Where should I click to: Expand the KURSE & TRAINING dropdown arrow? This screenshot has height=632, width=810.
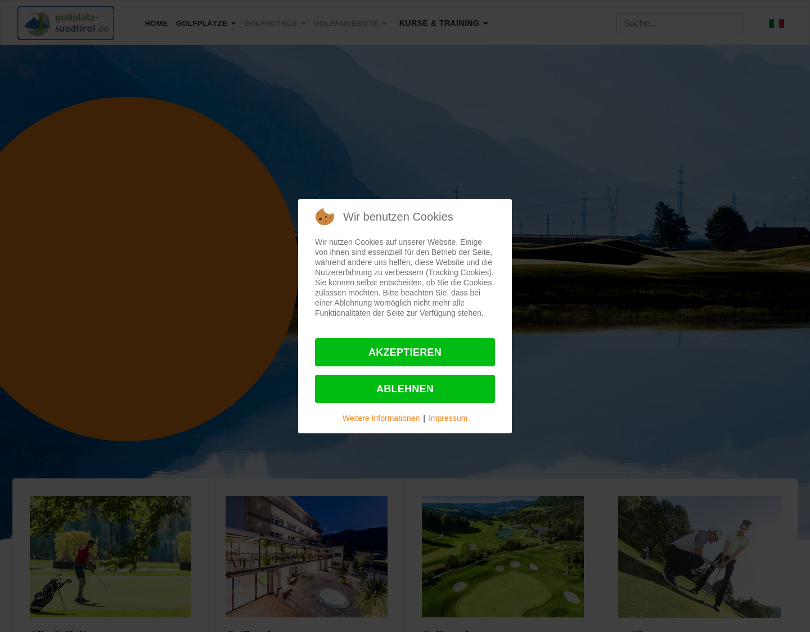485,23
